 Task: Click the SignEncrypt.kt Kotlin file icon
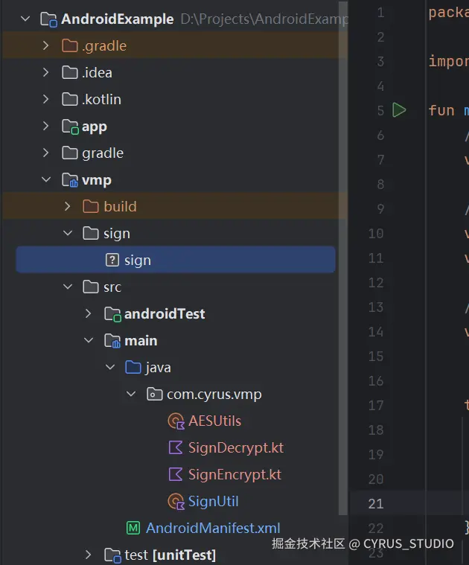click(x=176, y=474)
